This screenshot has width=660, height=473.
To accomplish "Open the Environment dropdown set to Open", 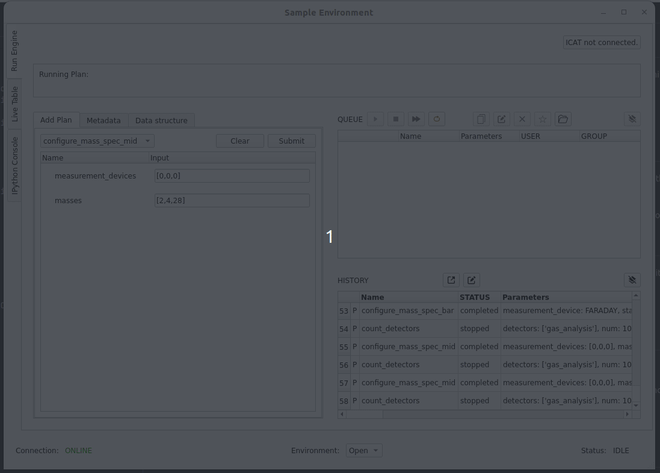I will pyautogui.click(x=364, y=450).
